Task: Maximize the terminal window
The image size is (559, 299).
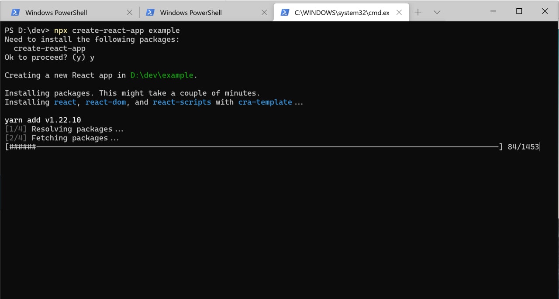Action: click(x=519, y=11)
